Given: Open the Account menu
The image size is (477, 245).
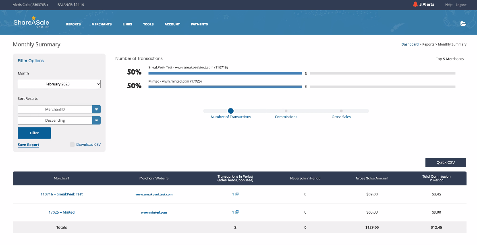Looking at the screenshot, I should (172, 24).
